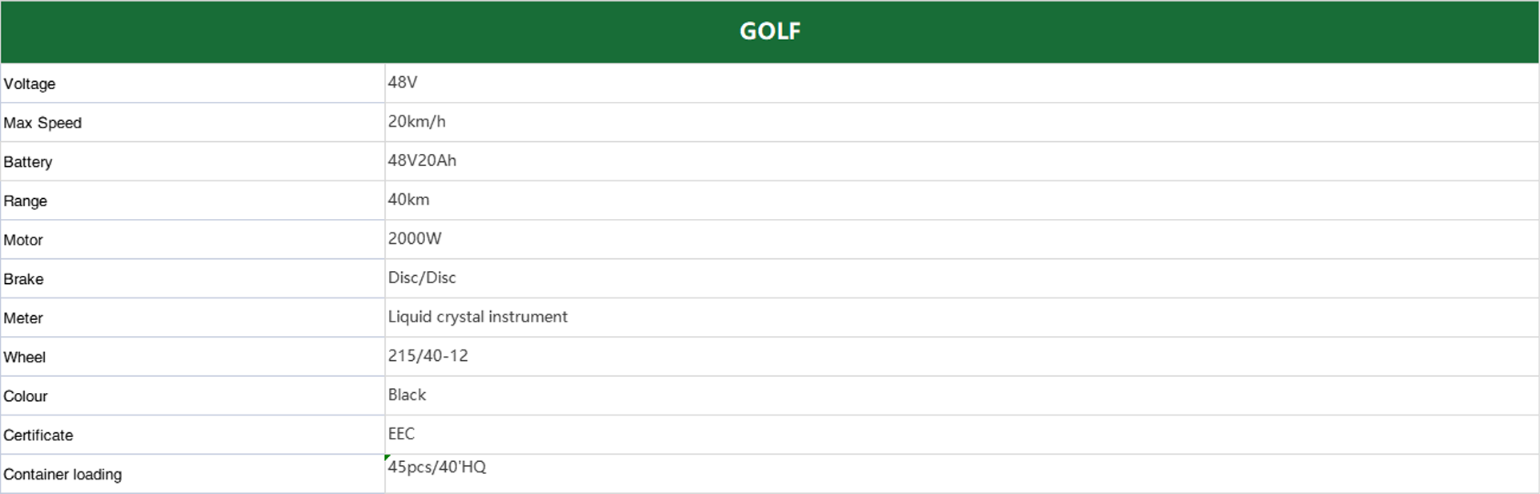Select the 215/40-12 value cell
The width and height of the screenshot is (1540, 494).
click(x=962, y=357)
